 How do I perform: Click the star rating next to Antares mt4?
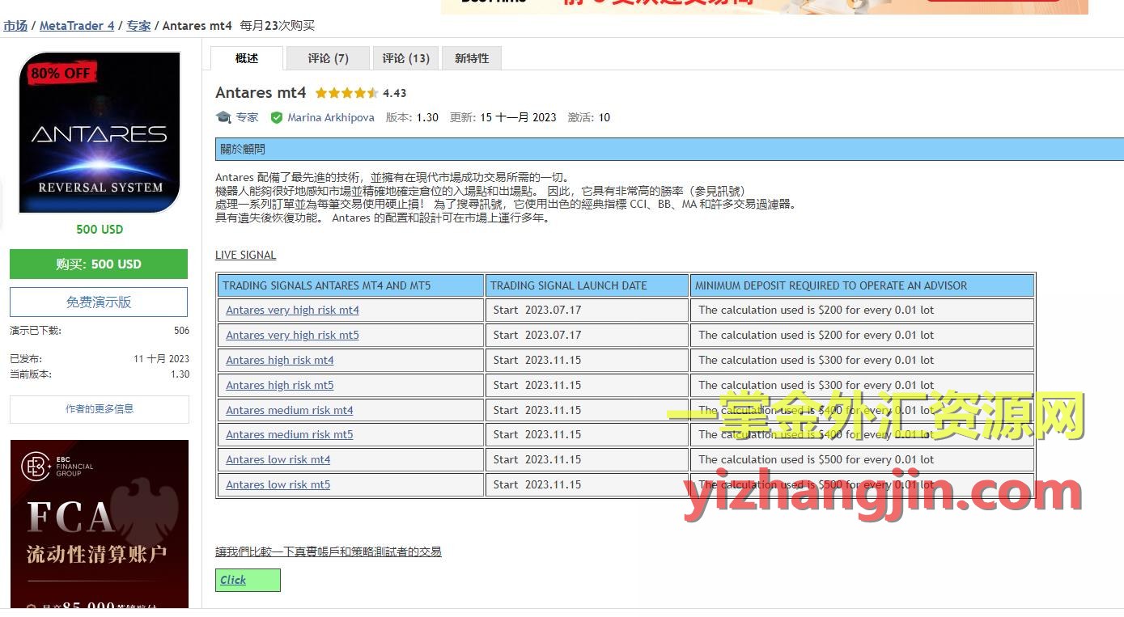[x=346, y=93]
